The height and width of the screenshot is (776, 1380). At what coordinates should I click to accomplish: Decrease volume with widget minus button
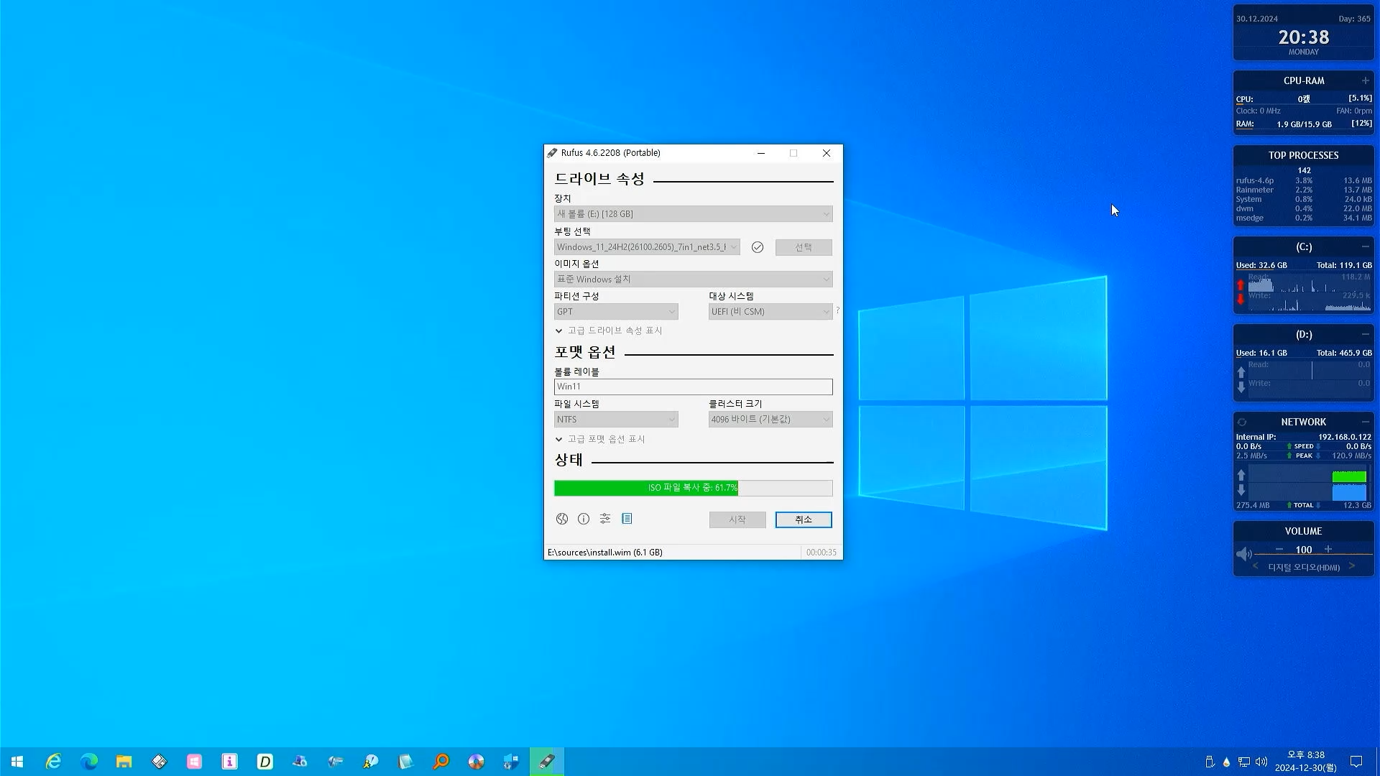tap(1279, 549)
